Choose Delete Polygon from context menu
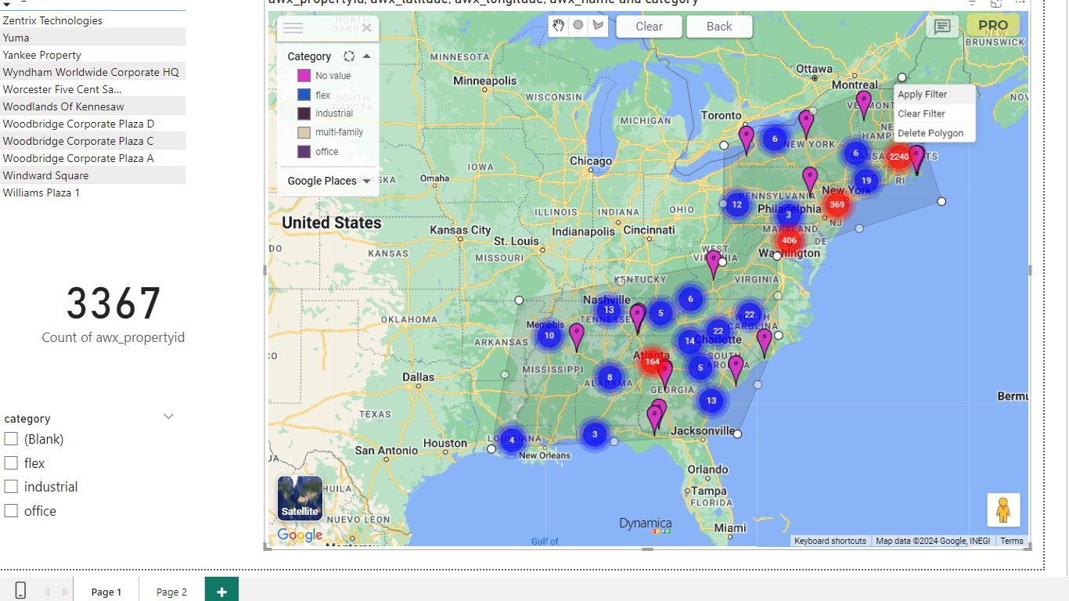This screenshot has height=601, width=1069. coord(934,133)
